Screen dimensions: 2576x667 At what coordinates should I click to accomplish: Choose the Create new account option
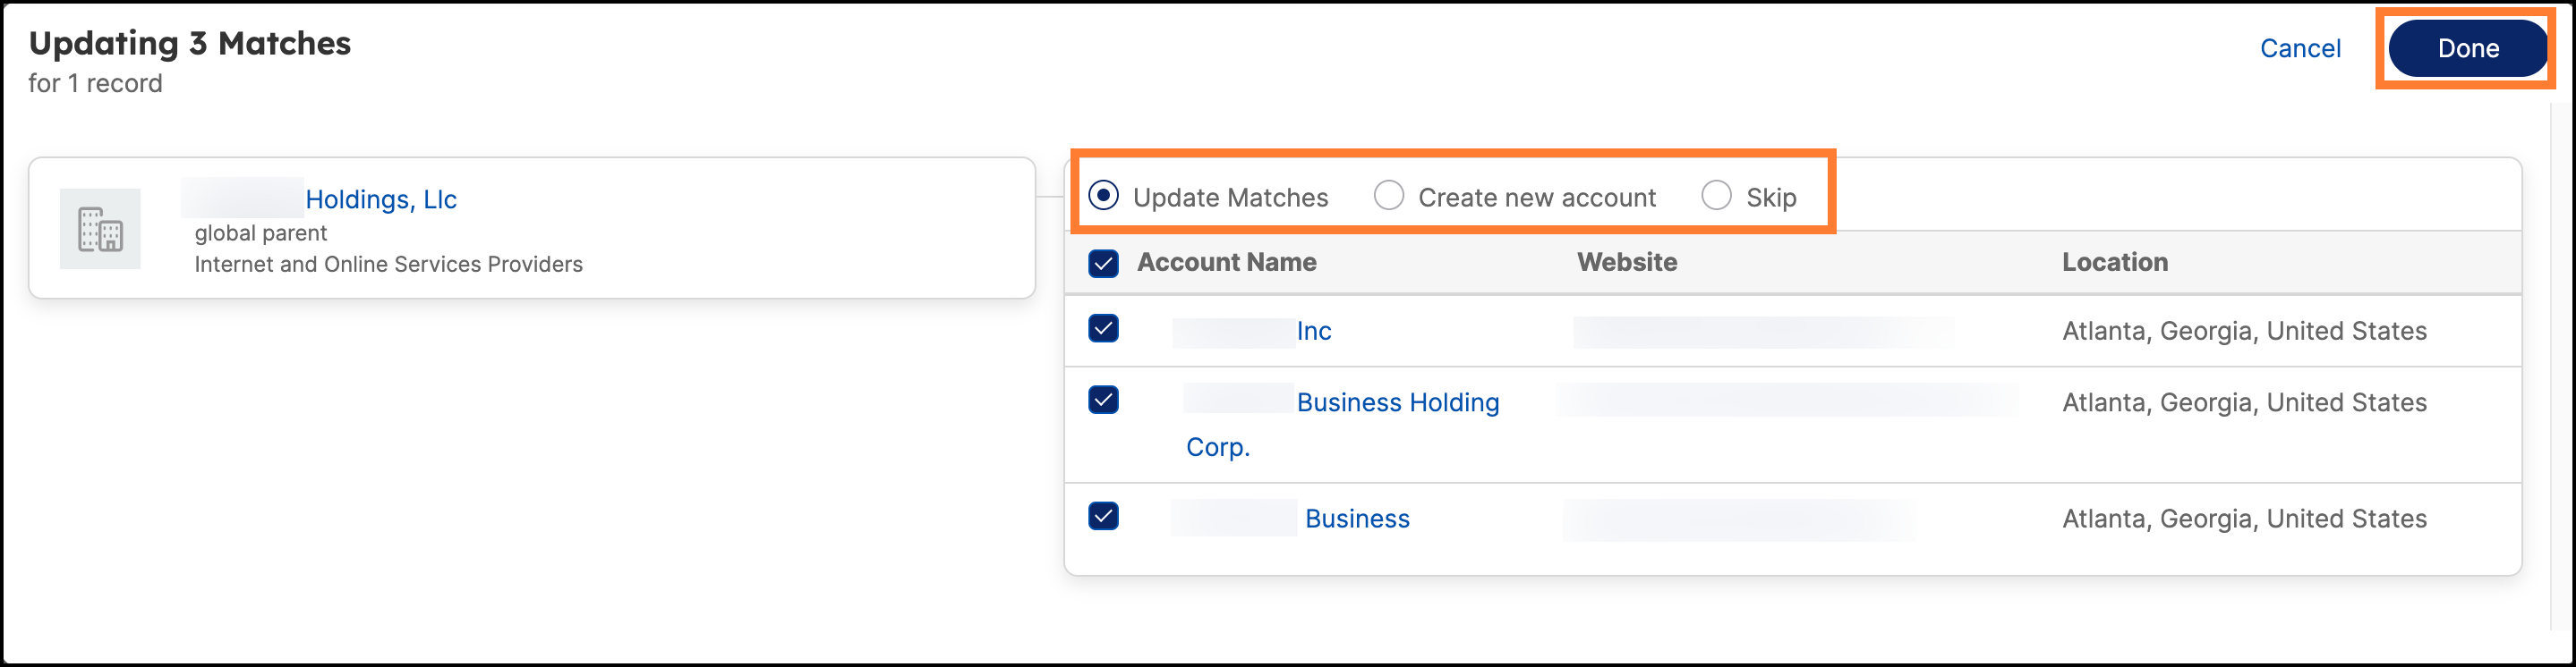(1389, 196)
